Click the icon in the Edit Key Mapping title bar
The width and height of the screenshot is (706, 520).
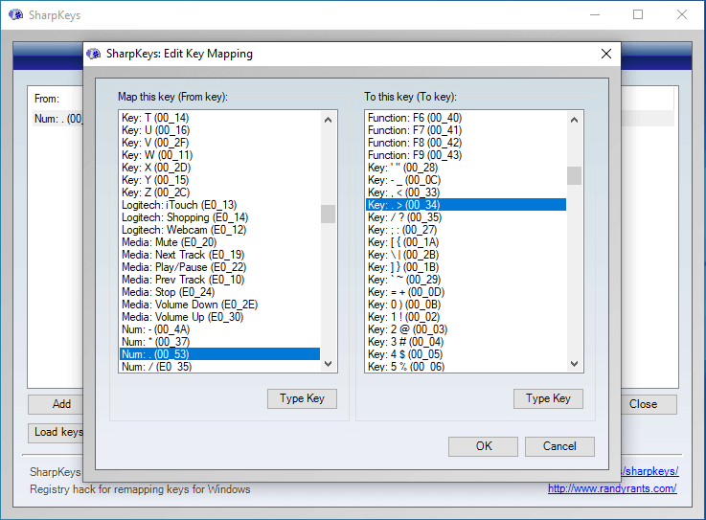pos(93,54)
